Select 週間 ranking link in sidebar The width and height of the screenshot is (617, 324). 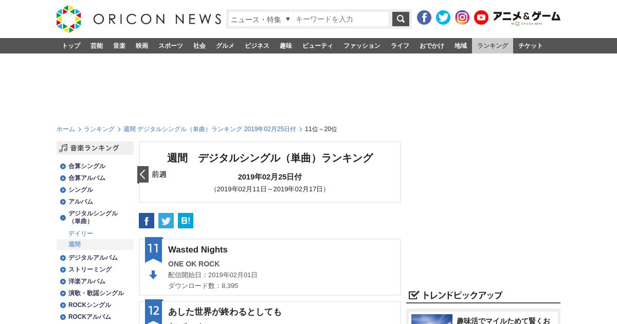(75, 244)
